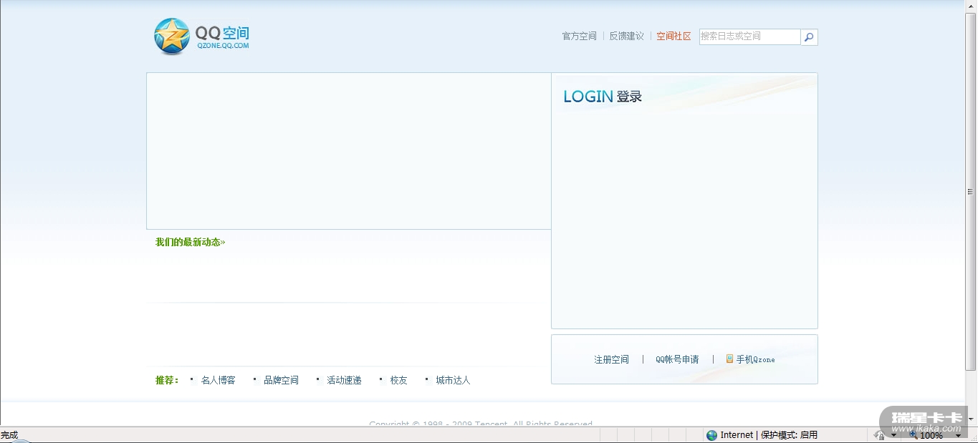
Task: Click the QZONE.QQ.COM text under logo
Action: coord(223,46)
